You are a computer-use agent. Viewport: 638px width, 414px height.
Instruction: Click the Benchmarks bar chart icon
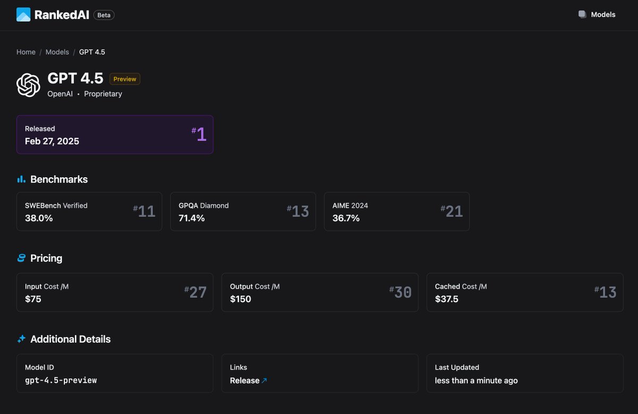21,179
